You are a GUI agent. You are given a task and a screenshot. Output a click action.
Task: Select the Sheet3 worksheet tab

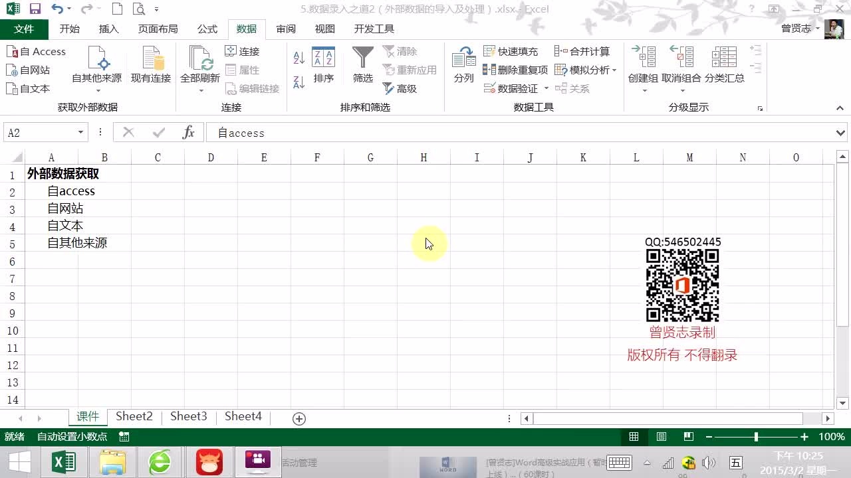[189, 417]
